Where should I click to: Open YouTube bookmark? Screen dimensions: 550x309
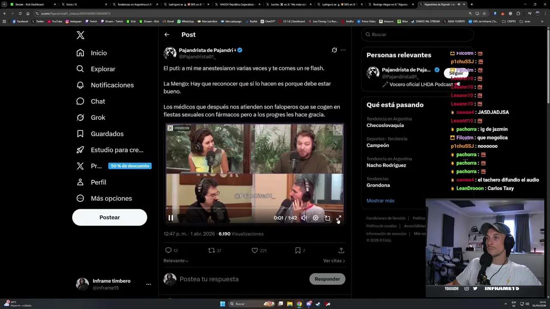pos(55,21)
